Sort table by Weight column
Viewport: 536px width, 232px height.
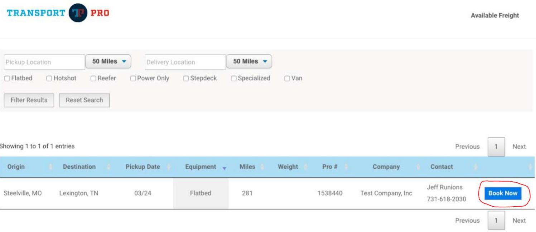[x=289, y=167]
